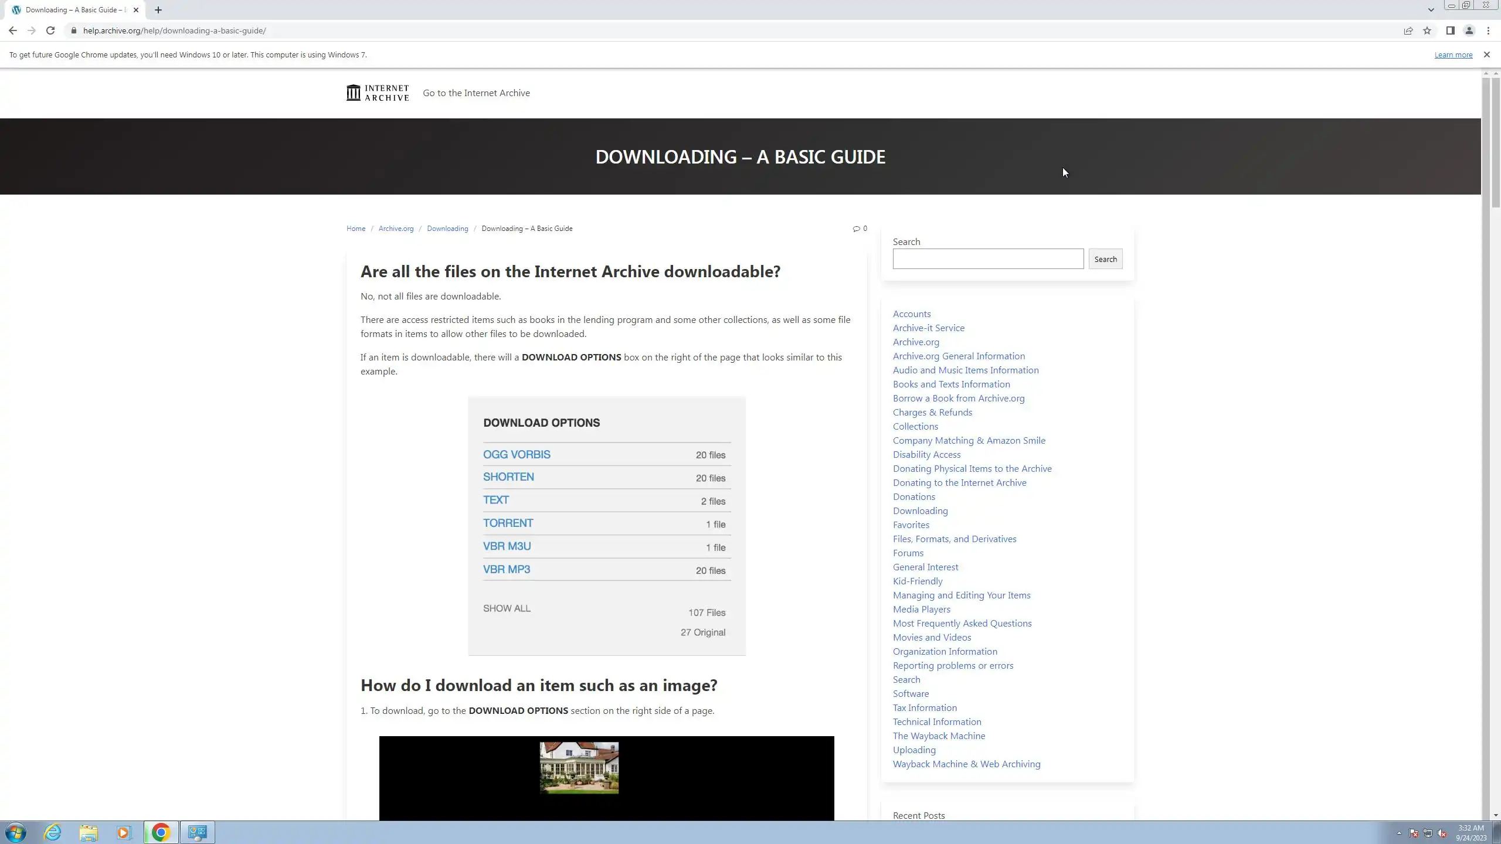Click the comments bubble icon
This screenshot has height=844, width=1501.
tap(856, 229)
